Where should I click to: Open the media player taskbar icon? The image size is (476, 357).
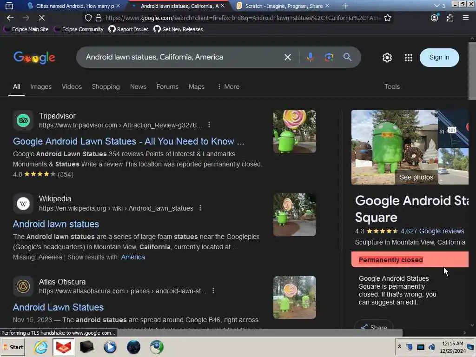click(x=110, y=347)
